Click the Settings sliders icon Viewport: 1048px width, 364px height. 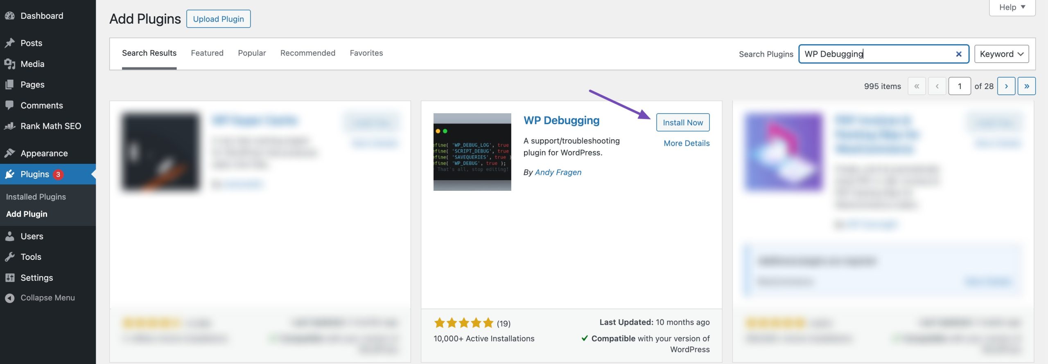(10, 277)
